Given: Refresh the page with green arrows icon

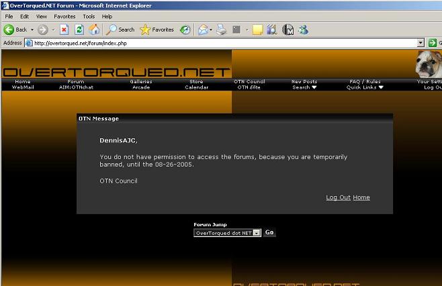Looking at the screenshot, I should coord(79,30).
